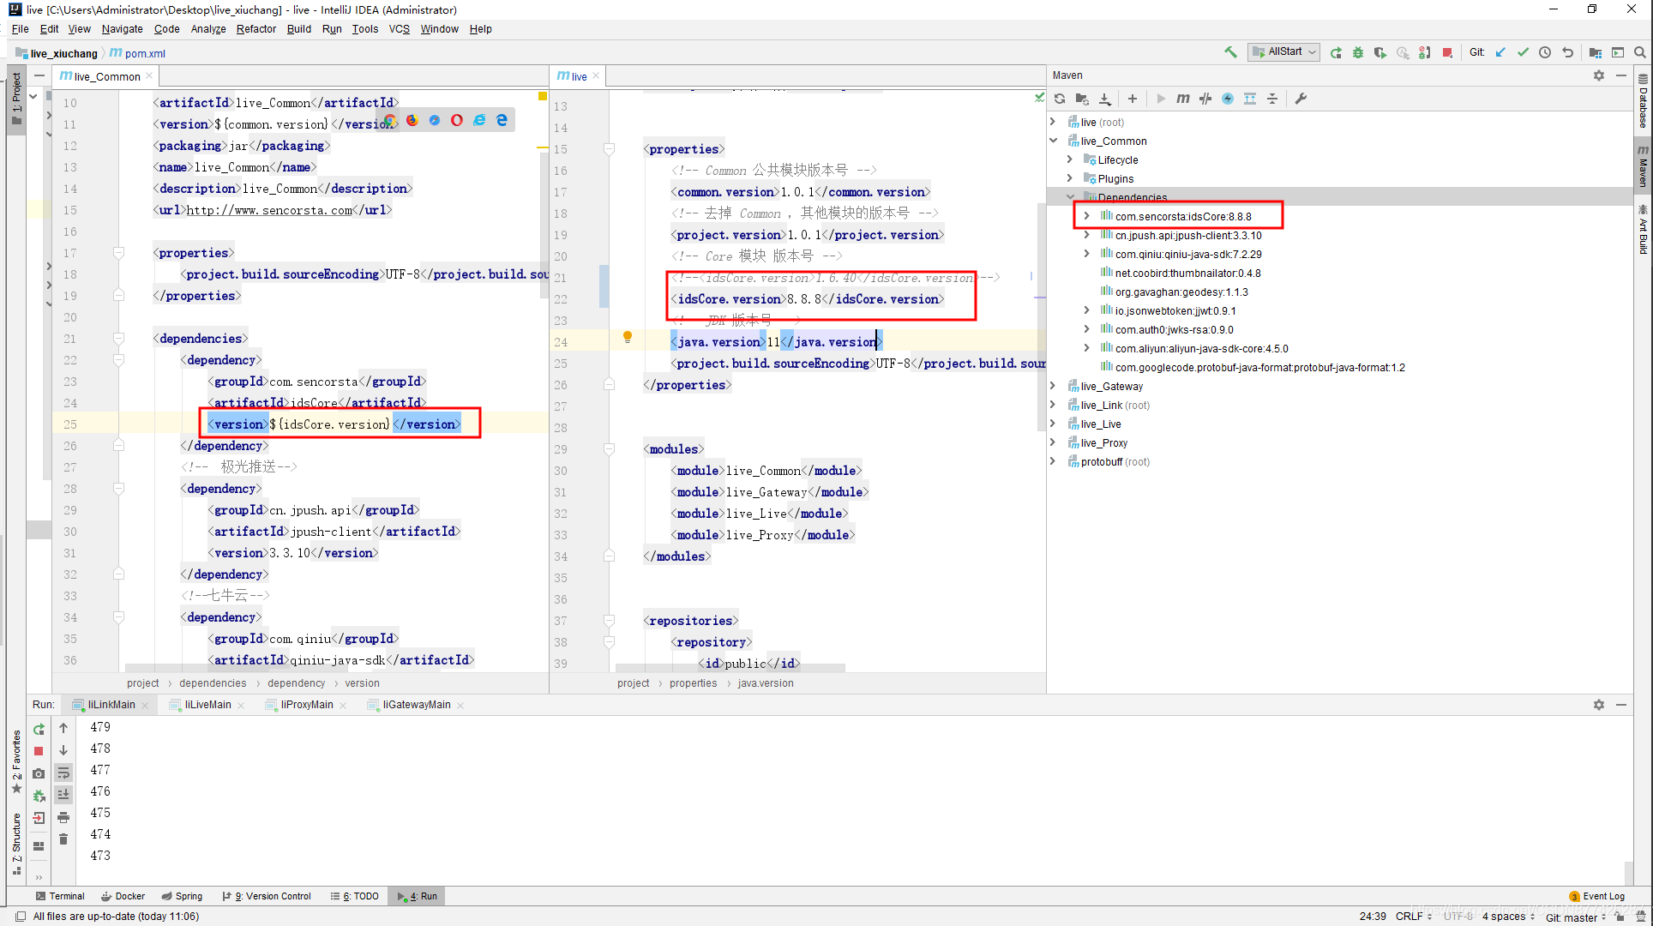Open the Refactor menu

point(255,28)
